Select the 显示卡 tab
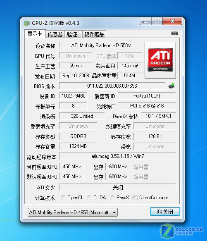This screenshot has height=241, width=207. point(35,33)
